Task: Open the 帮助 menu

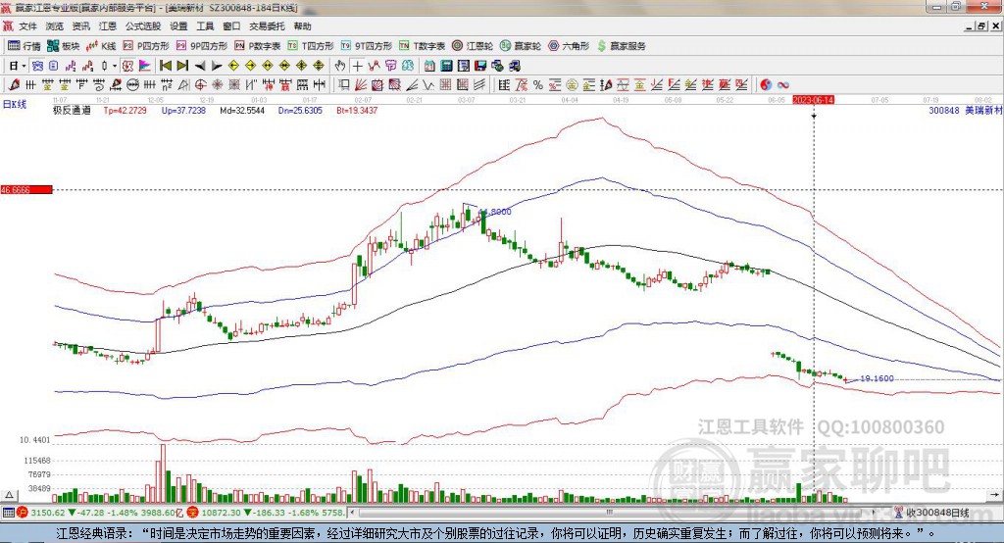Action: coord(302,26)
